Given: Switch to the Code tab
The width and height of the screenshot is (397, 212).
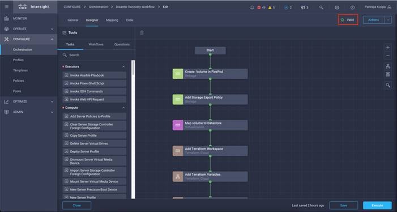Looking at the screenshot, I should pyautogui.click(x=129, y=20).
